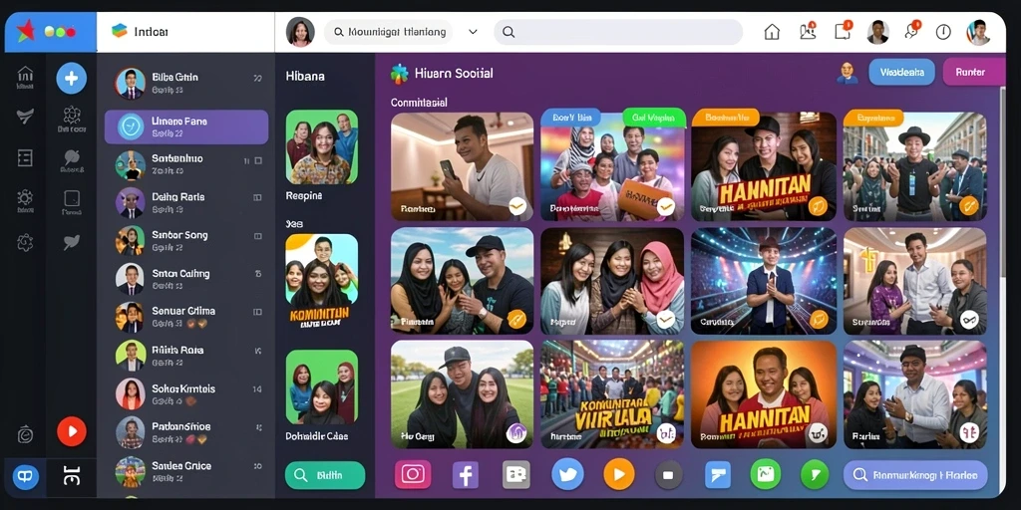Open the Sinber Song conversation
The width and height of the screenshot is (1021, 510).
tap(186, 241)
